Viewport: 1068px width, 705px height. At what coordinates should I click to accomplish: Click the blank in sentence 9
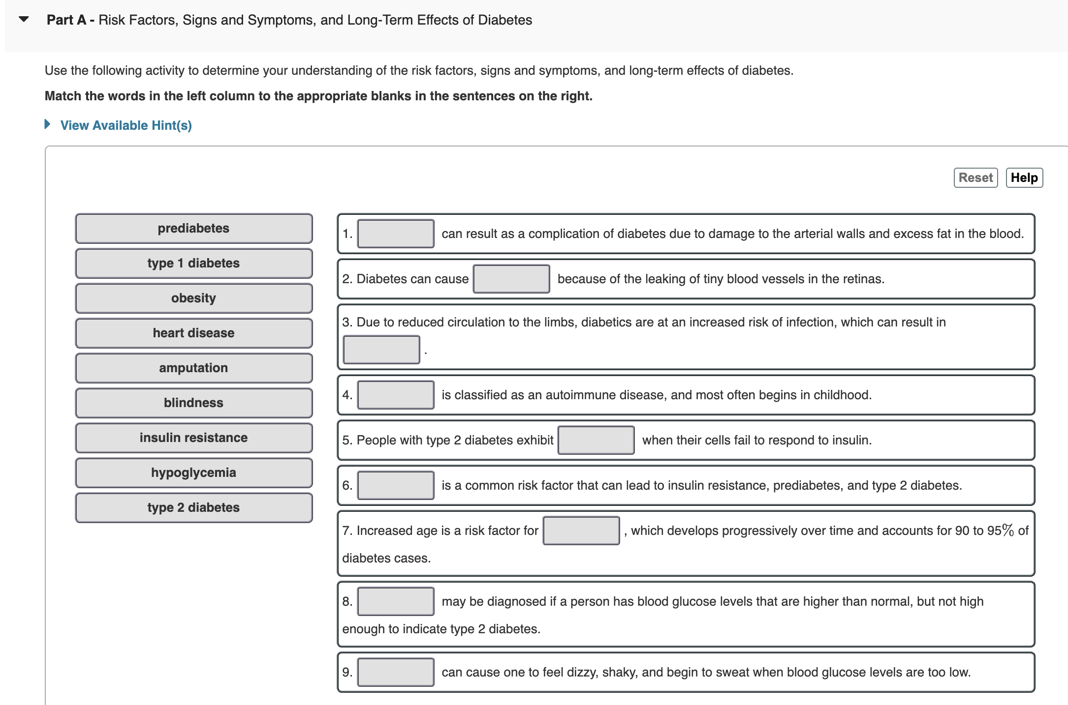396,673
